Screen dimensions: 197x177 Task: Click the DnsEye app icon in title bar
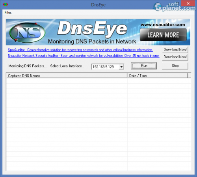pos(6,4)
